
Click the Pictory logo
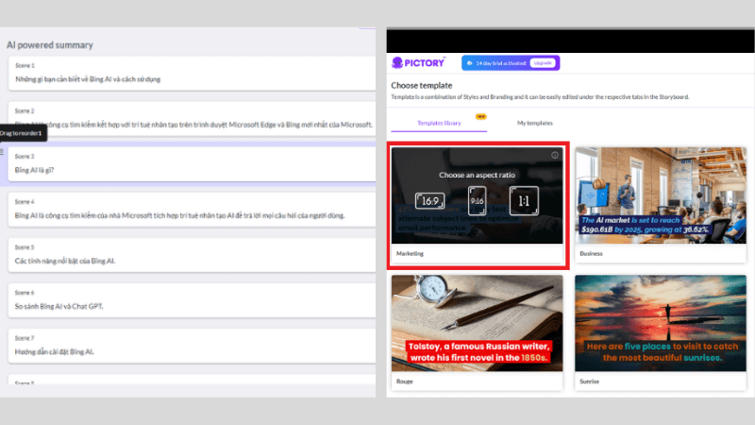pyautogui.click(x=418, y=62)
